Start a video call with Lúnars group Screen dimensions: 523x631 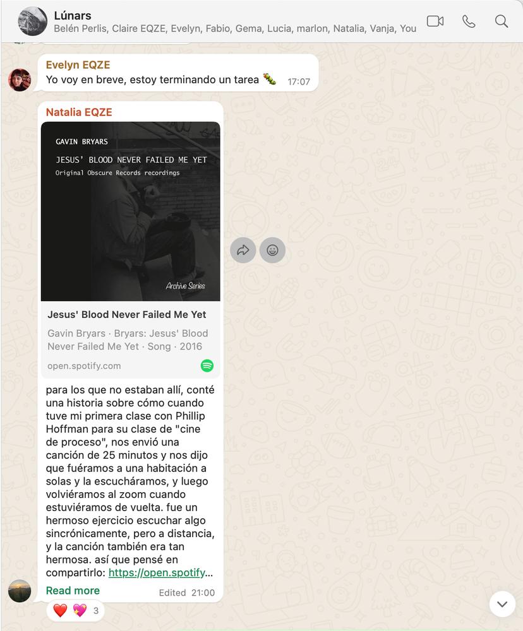(x=435, y=21)
